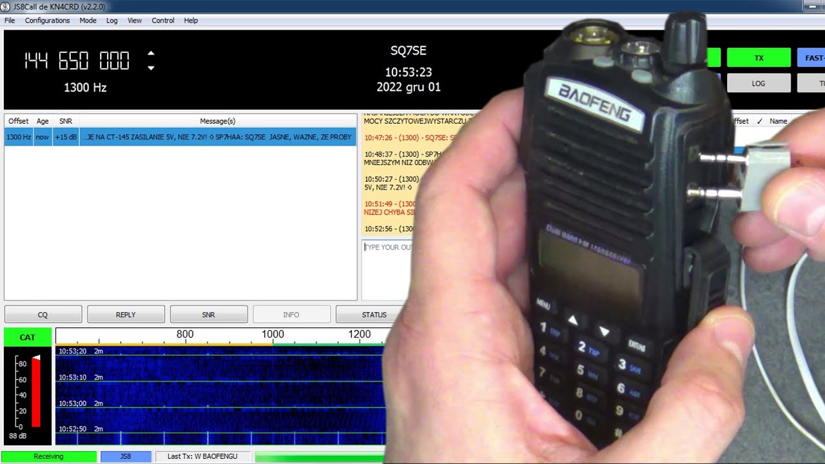This screenshot has width=825, height=464.
Task: Click the LOG button
Action: pos(759,83)
